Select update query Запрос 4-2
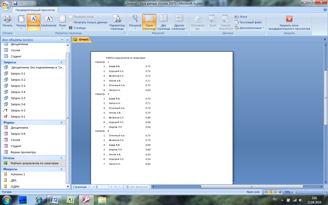This screenshot has width=328, height=205. 33,110
